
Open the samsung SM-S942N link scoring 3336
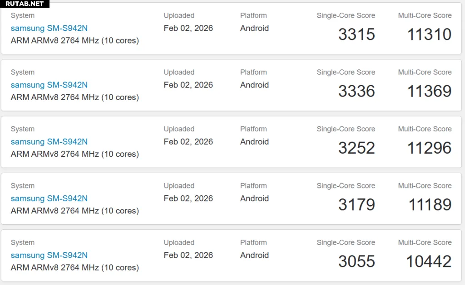49,85
